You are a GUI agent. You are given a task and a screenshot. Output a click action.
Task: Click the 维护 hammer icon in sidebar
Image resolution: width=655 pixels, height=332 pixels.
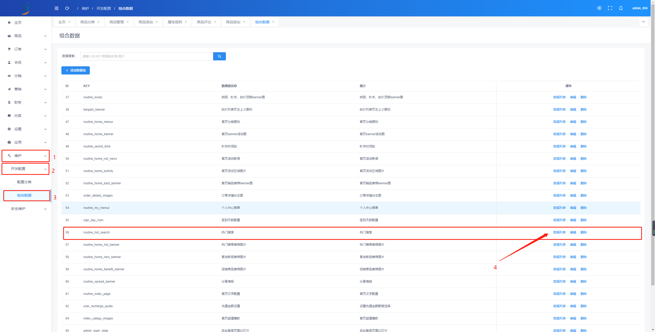pos(9,156)
